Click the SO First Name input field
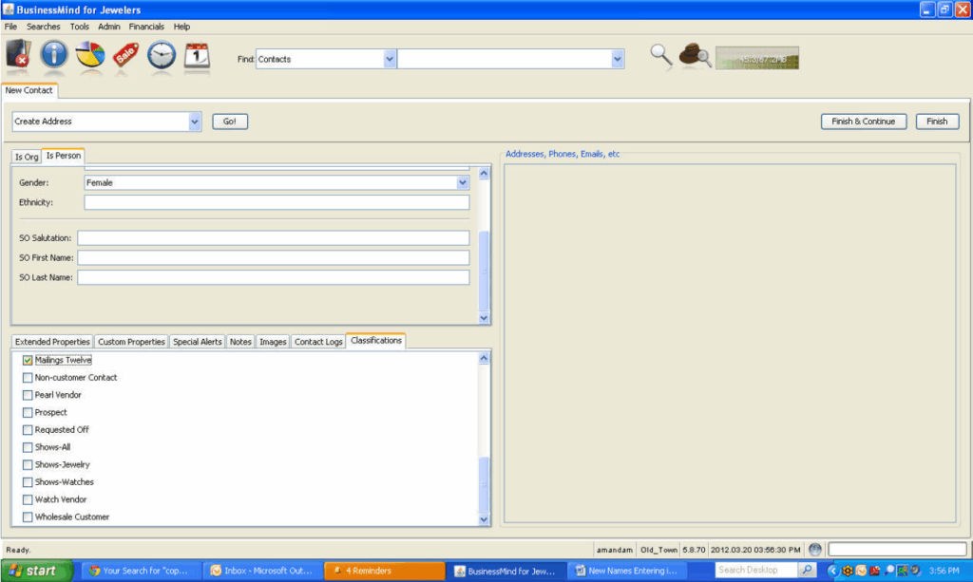Viewport: 973px width, 582px height. click(273, 258)
